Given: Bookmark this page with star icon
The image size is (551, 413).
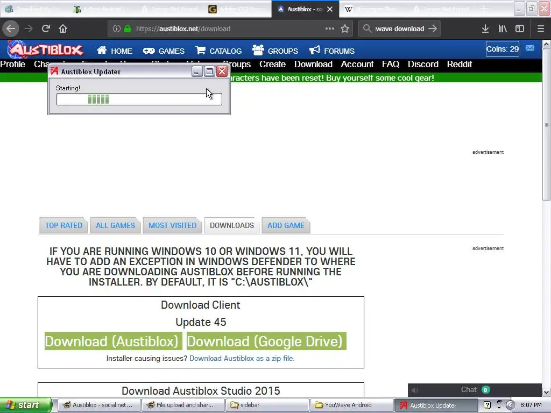Looking at the screenshot, I should tap(345, 29).
